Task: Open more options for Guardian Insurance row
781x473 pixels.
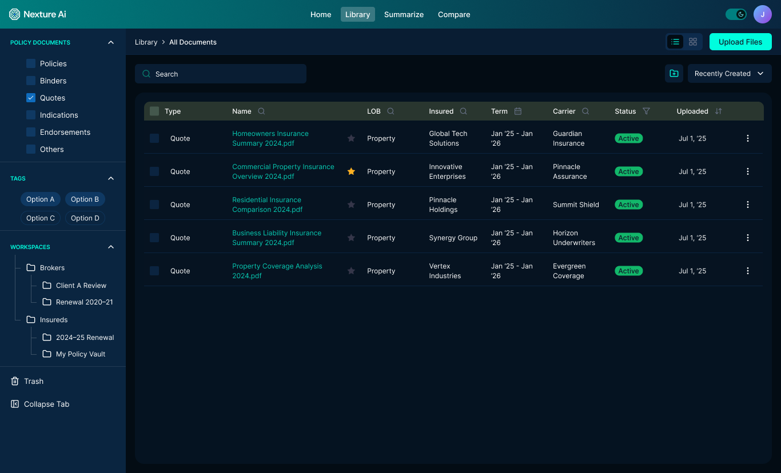Action: (x=748, y=138)
